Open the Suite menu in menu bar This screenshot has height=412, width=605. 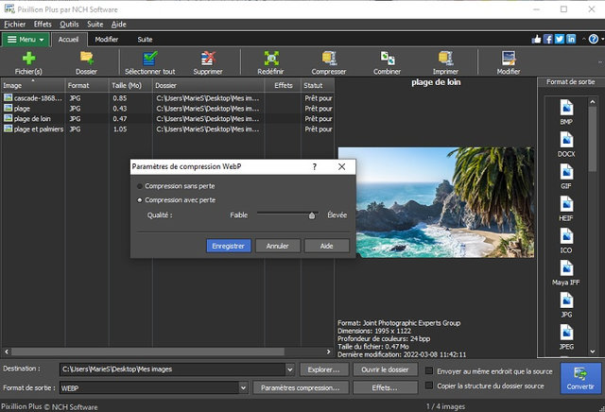click(x=95, y=25)
